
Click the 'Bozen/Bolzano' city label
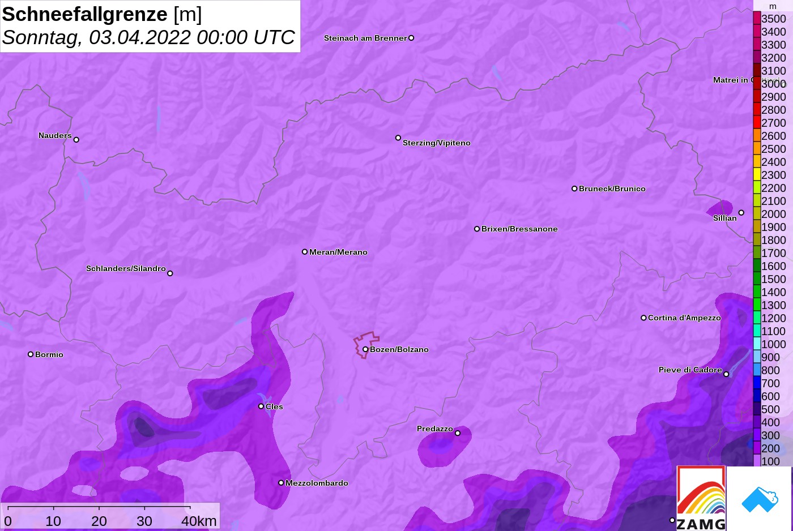click(399, 349)
